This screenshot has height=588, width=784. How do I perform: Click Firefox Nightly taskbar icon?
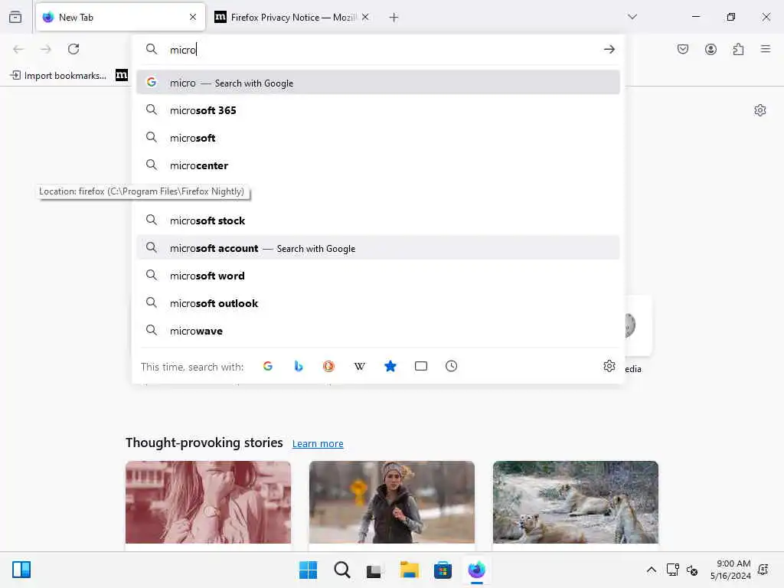coord(476,570)
